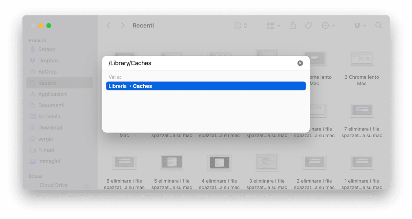The width and height of the screenshot is (412, 219).
Task: Expand the more actions ellipsis menu
Action: click(x=328, y=25)
